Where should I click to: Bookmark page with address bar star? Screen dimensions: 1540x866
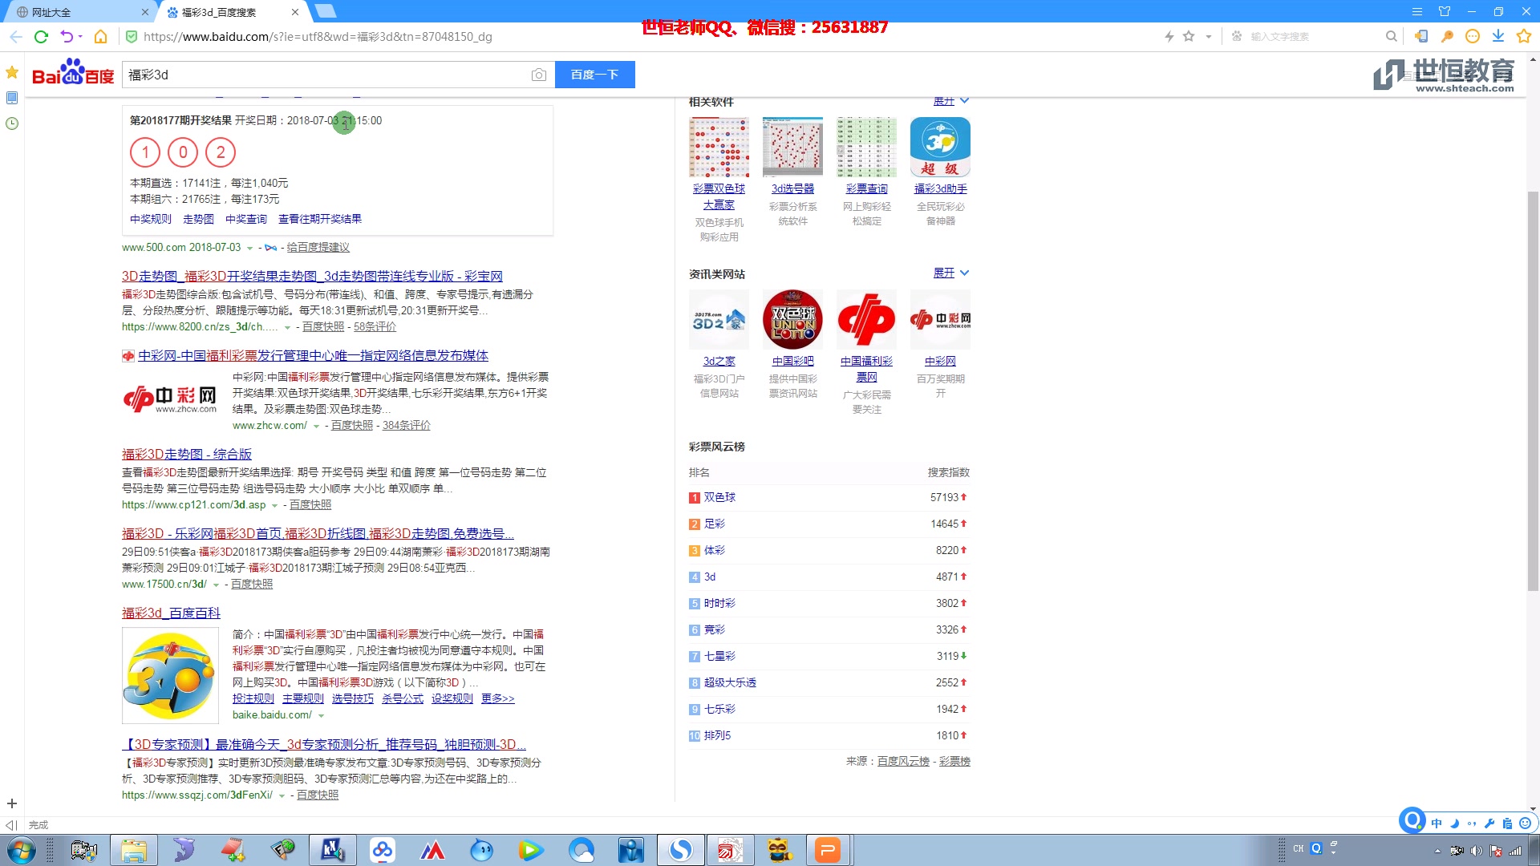[1189, 36]
